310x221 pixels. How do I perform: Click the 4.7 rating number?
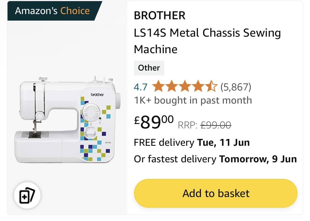point(141,87)
